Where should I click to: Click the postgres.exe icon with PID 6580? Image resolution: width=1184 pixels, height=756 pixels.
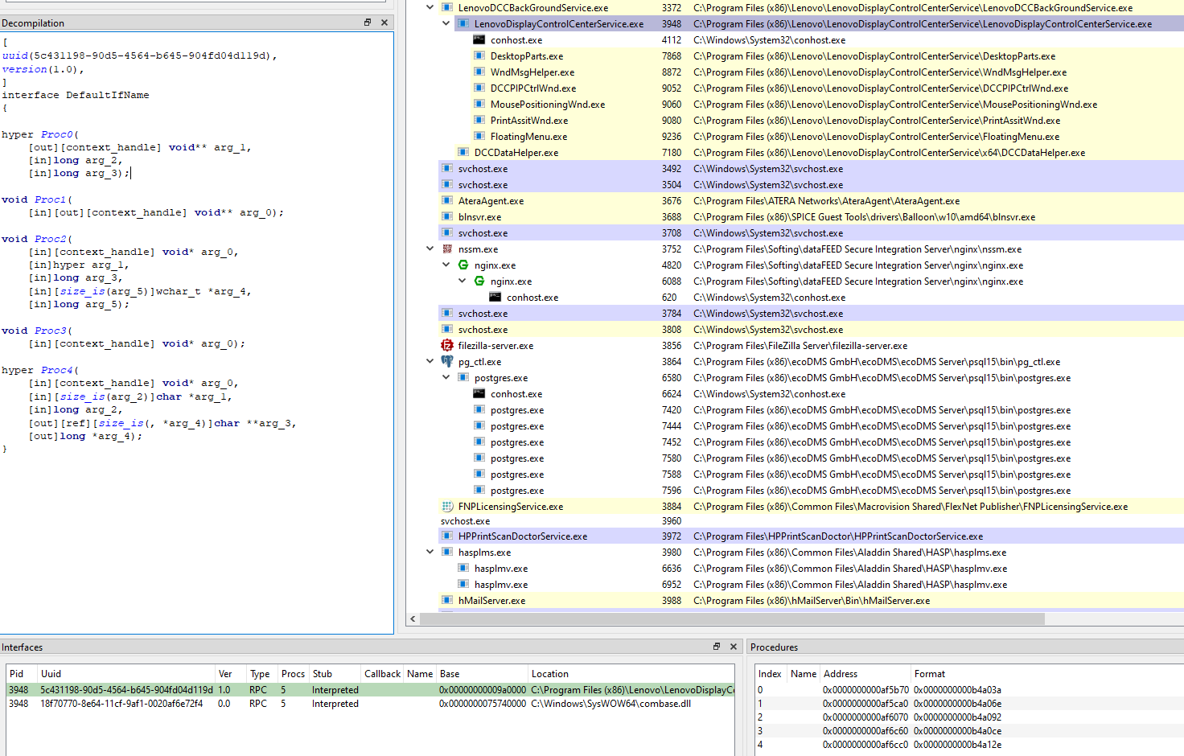(x=462, y=377)
